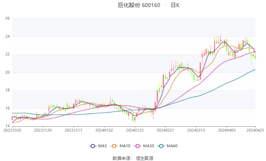Open the 恒生聚源 data source text
The height and width of the screenshot is (161, 266).
coord(144,158)
